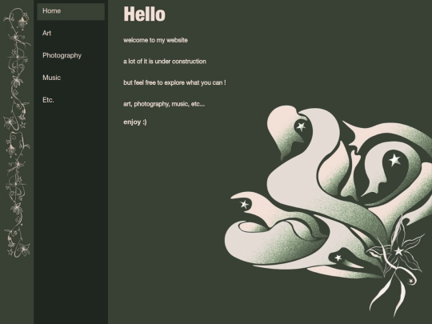The width and height of the screenshot is (432, 324).
Task: Click the swan illustration image
Action: tap(328, 210)
